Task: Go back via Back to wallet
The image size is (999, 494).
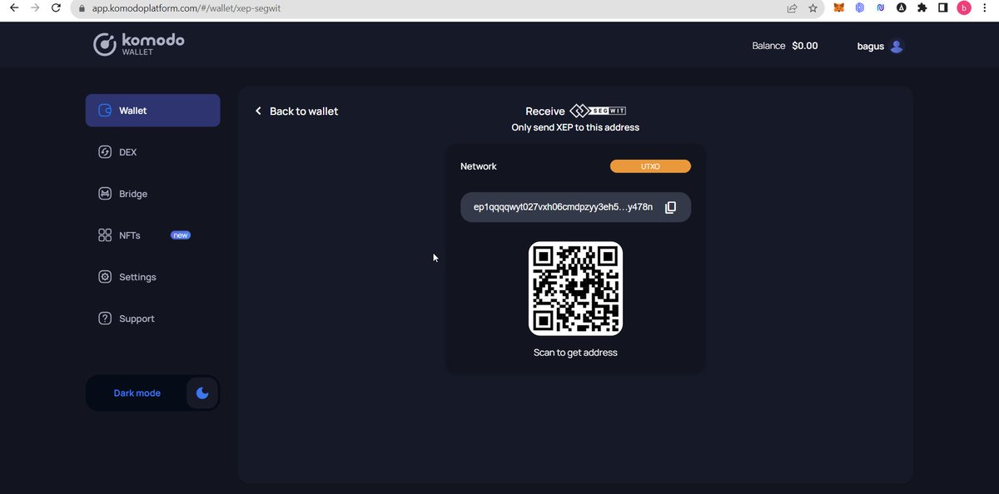Action: click(296, 111)
